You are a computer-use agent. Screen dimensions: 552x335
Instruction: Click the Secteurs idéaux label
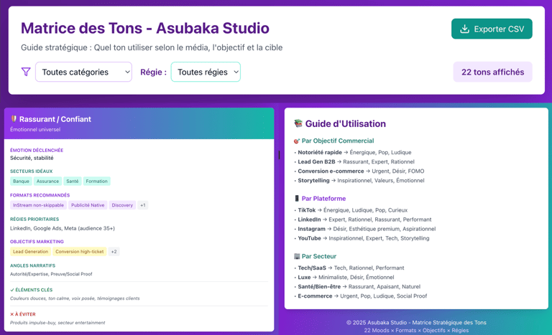click(32, 171)
